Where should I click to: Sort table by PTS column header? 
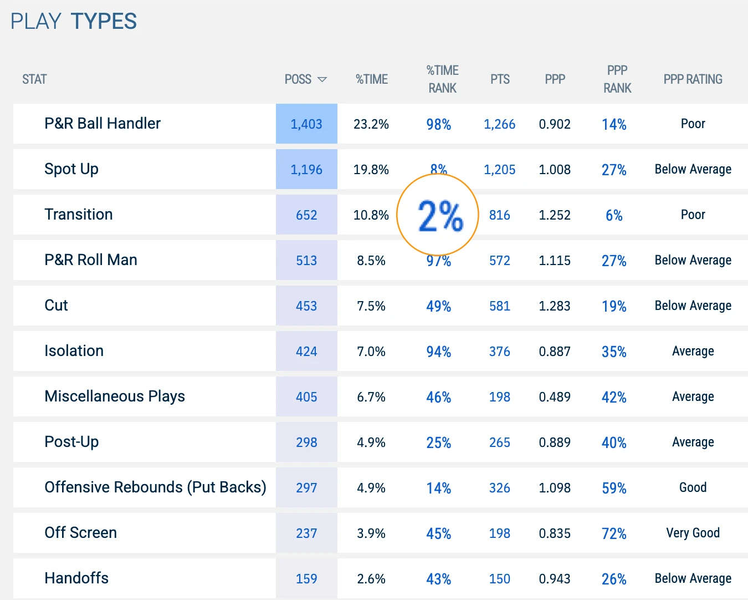[x=500, y=79]
